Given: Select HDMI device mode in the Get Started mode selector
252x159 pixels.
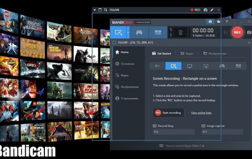Looking at the screenshot, I should pos(238,66).
